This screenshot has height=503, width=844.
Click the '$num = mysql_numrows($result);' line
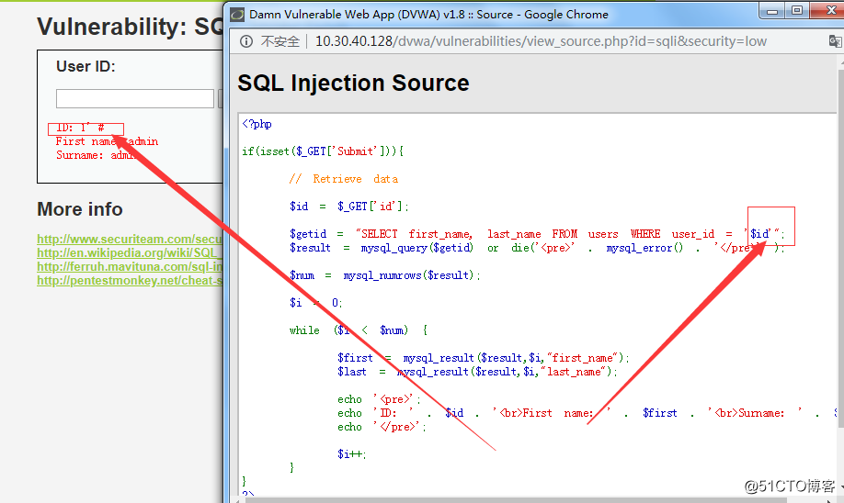tap(385, 275)
